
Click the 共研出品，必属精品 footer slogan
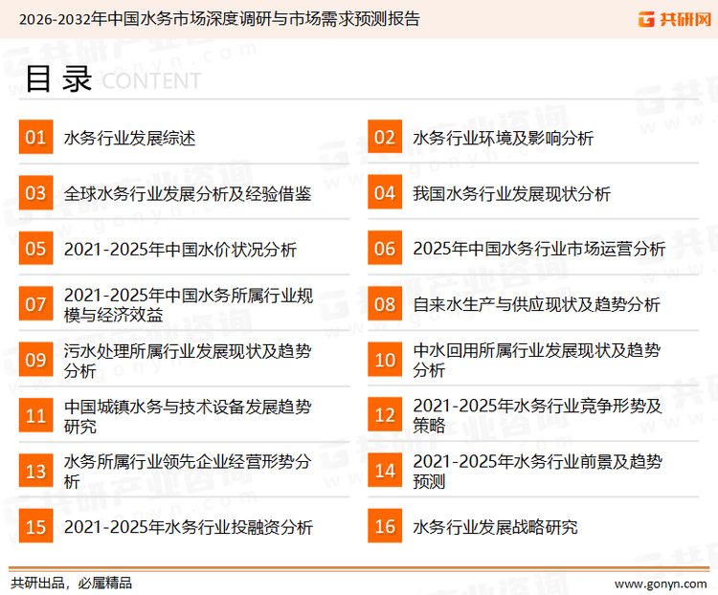coord(71,583)
